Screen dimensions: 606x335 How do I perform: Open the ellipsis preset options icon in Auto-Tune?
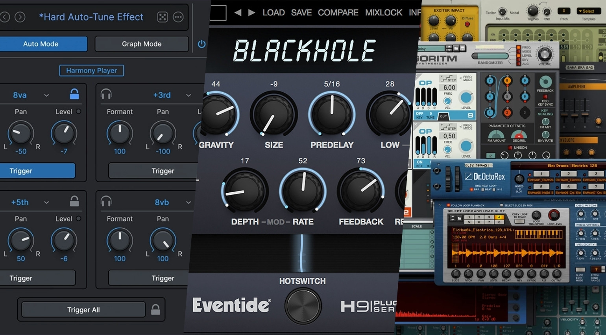pos(178,17)
